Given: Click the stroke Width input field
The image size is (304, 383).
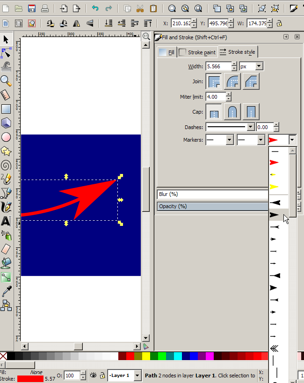Looking at the screenshot, I should coord(219,66).
